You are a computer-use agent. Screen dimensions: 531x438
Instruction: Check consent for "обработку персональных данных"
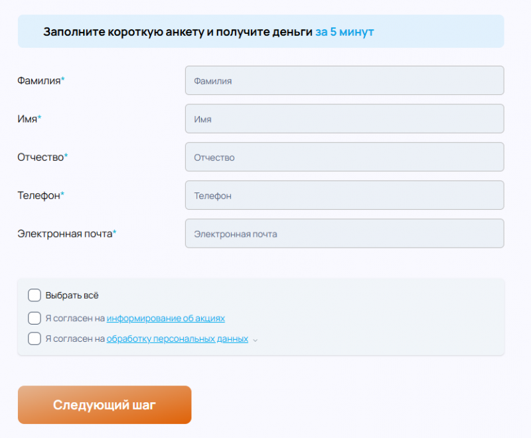tap(34, 338)
